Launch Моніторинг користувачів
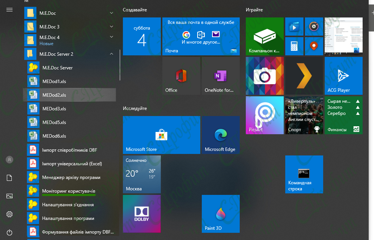Screen dimensions: 374x240 point(70,191)
